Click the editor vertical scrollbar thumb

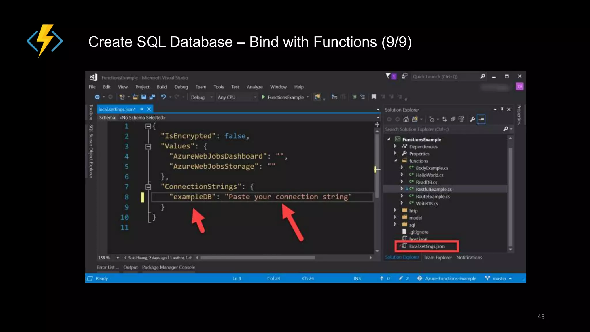coord(377,166)
